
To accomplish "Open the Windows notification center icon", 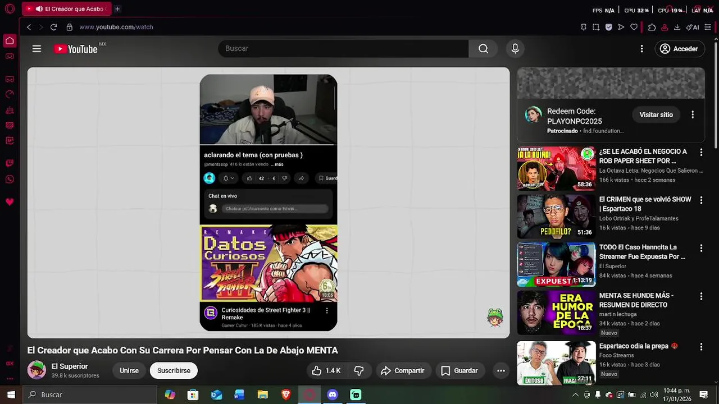I will (x=703, y=394).
